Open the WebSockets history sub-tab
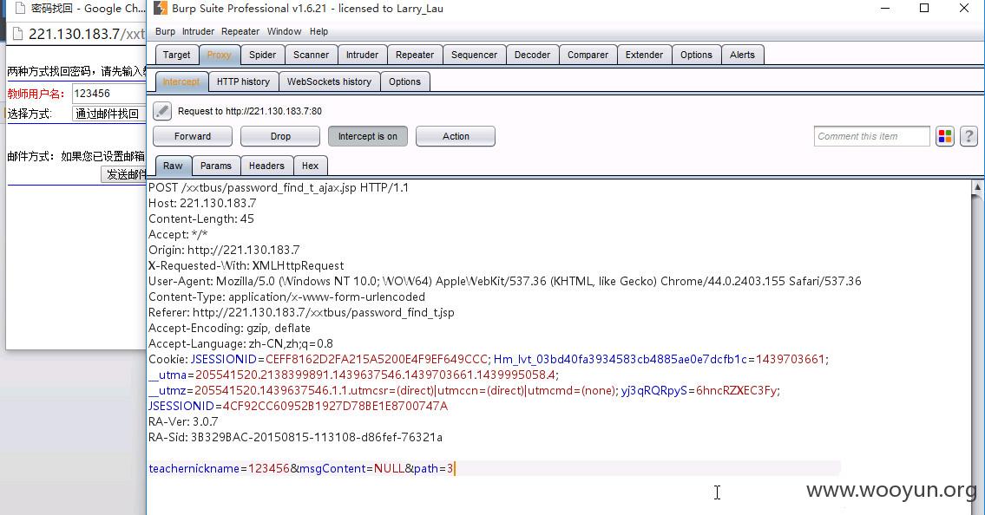This screenshot has width=985, height=515. coord(329,81)
